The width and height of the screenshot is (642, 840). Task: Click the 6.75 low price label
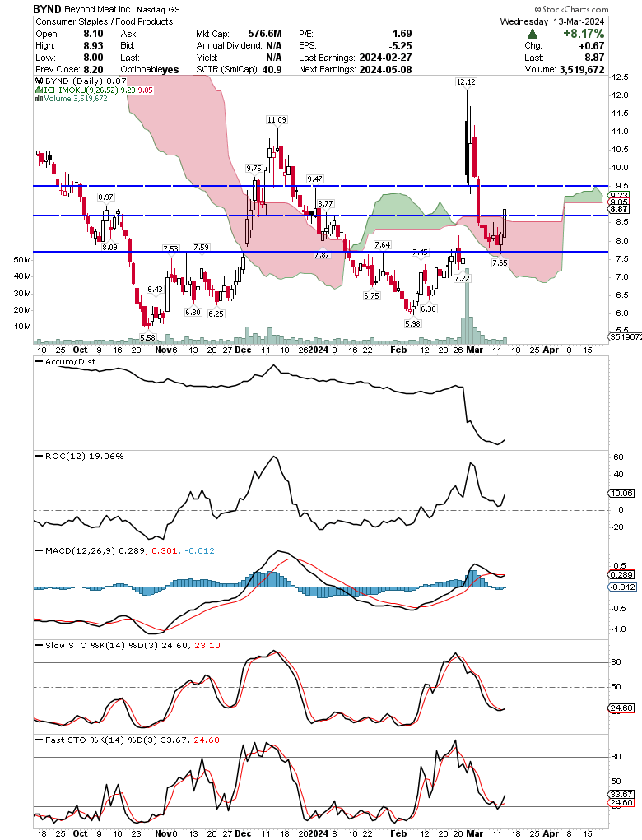371,295
